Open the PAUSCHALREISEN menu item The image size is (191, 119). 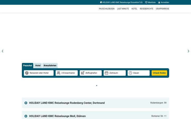pos(107,9)
